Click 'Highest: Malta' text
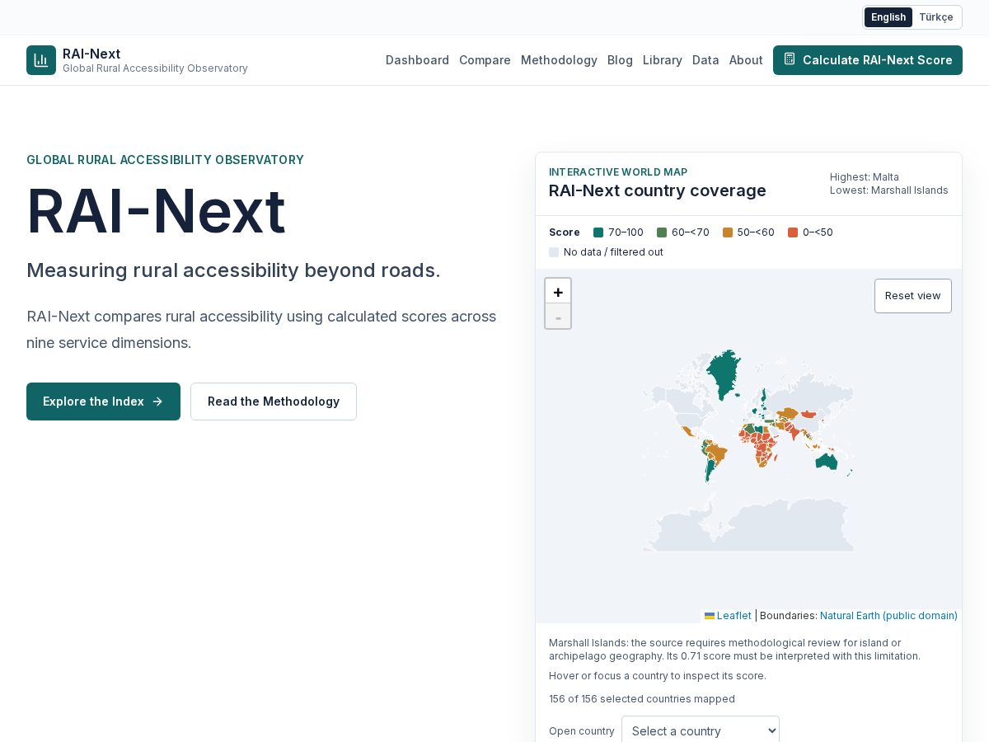This screenshot has height=742, width=989. click(x=865, y=177)
